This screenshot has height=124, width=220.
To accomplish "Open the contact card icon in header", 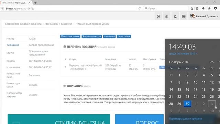I will tap(184, 17).
